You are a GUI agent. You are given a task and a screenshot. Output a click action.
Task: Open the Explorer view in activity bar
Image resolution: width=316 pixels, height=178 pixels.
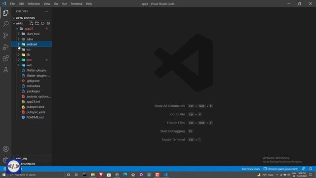click(x=5, y=13)
